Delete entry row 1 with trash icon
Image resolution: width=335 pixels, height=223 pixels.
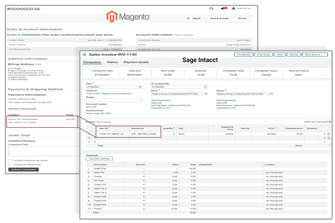pyautogui.click(x=329, y=134)
